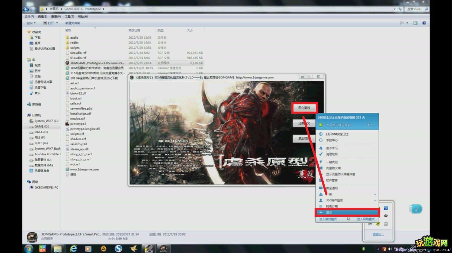Click the 3DMGAME-Prototype.2.CHS.Small.Pa... file icon
Image resolution: width=452 pixels, height=253 pixels.
(x=67, y=63)
